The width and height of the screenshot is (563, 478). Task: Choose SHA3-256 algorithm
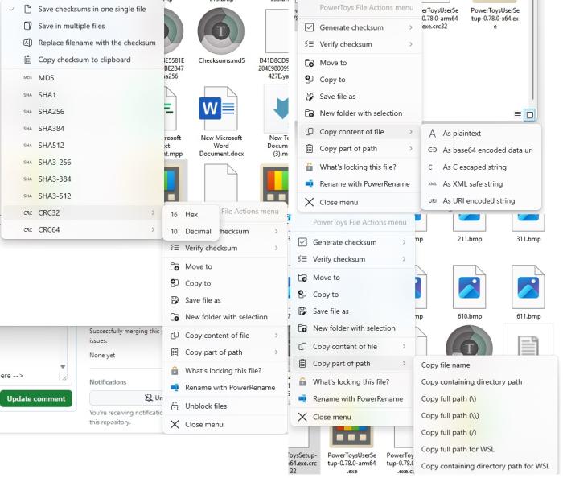tap(83, 163)
